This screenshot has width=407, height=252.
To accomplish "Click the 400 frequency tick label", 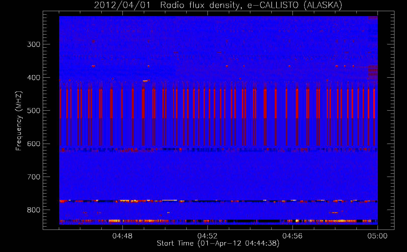I will point(34,78).
